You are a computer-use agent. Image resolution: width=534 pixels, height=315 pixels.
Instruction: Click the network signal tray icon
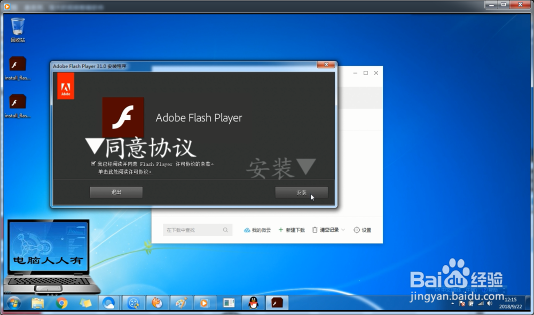click(481, 303)
